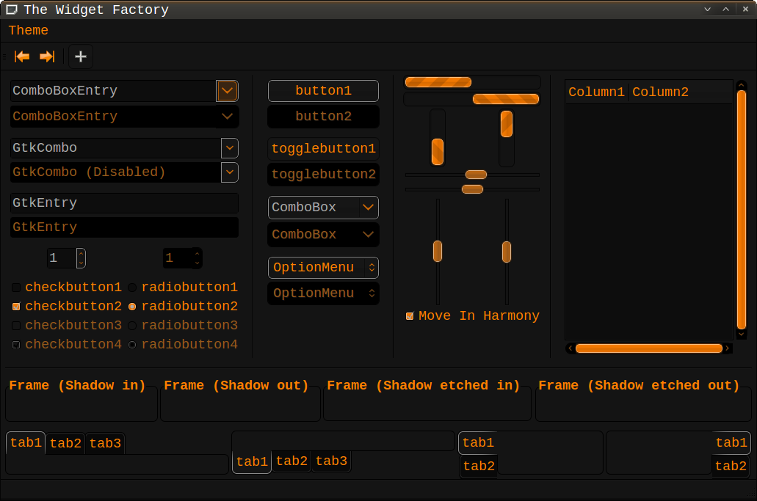Open the upper ComboBox dropdown
This screenshot has height=501, width=757.
pyautogui.click(x=323, y=208)
